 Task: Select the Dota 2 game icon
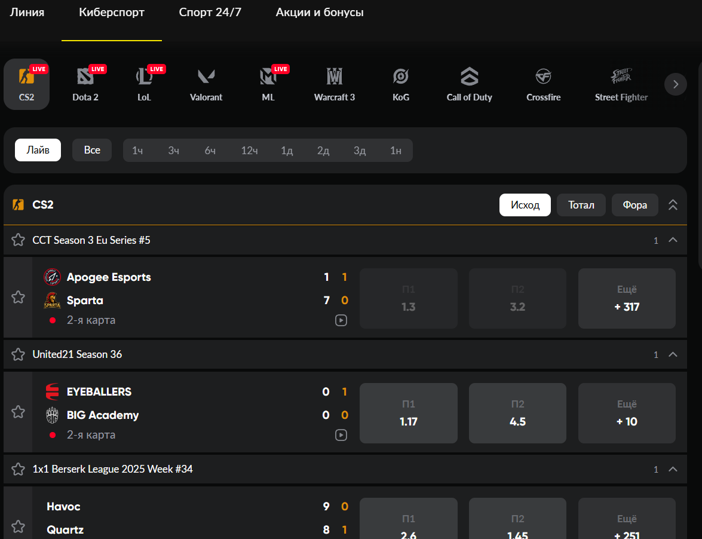(85, 84)
